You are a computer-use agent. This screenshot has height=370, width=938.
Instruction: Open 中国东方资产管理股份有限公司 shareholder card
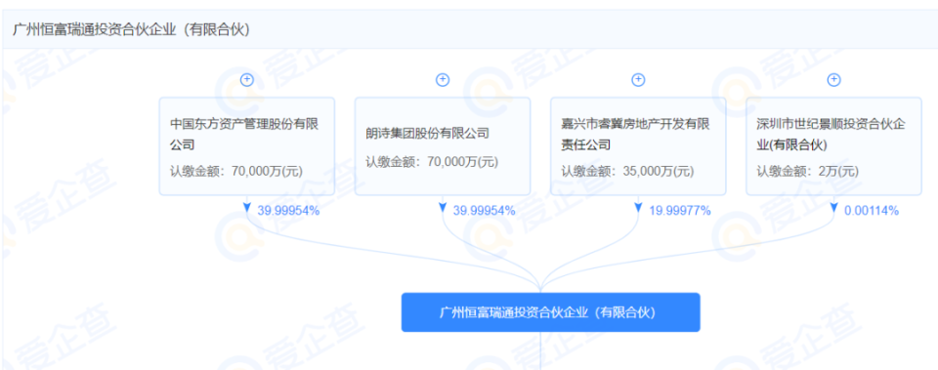click(246, 146)
